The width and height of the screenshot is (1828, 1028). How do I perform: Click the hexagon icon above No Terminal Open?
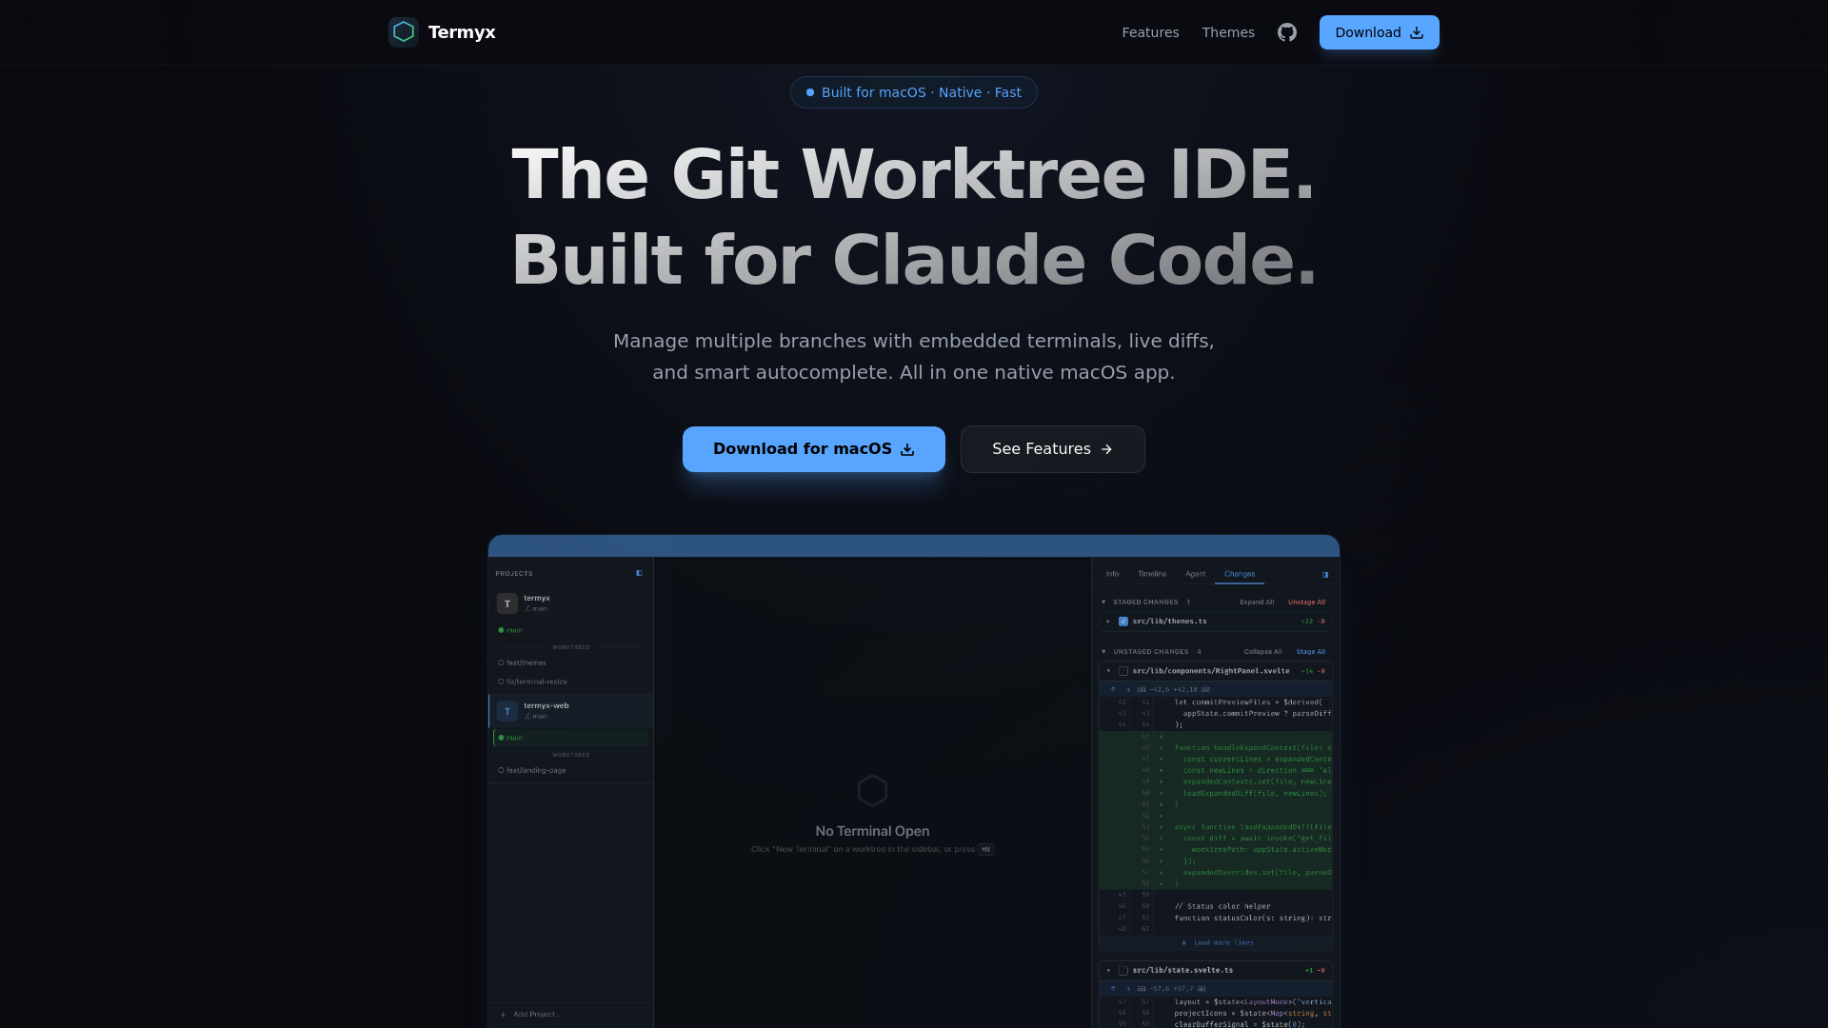pos(872,790)
